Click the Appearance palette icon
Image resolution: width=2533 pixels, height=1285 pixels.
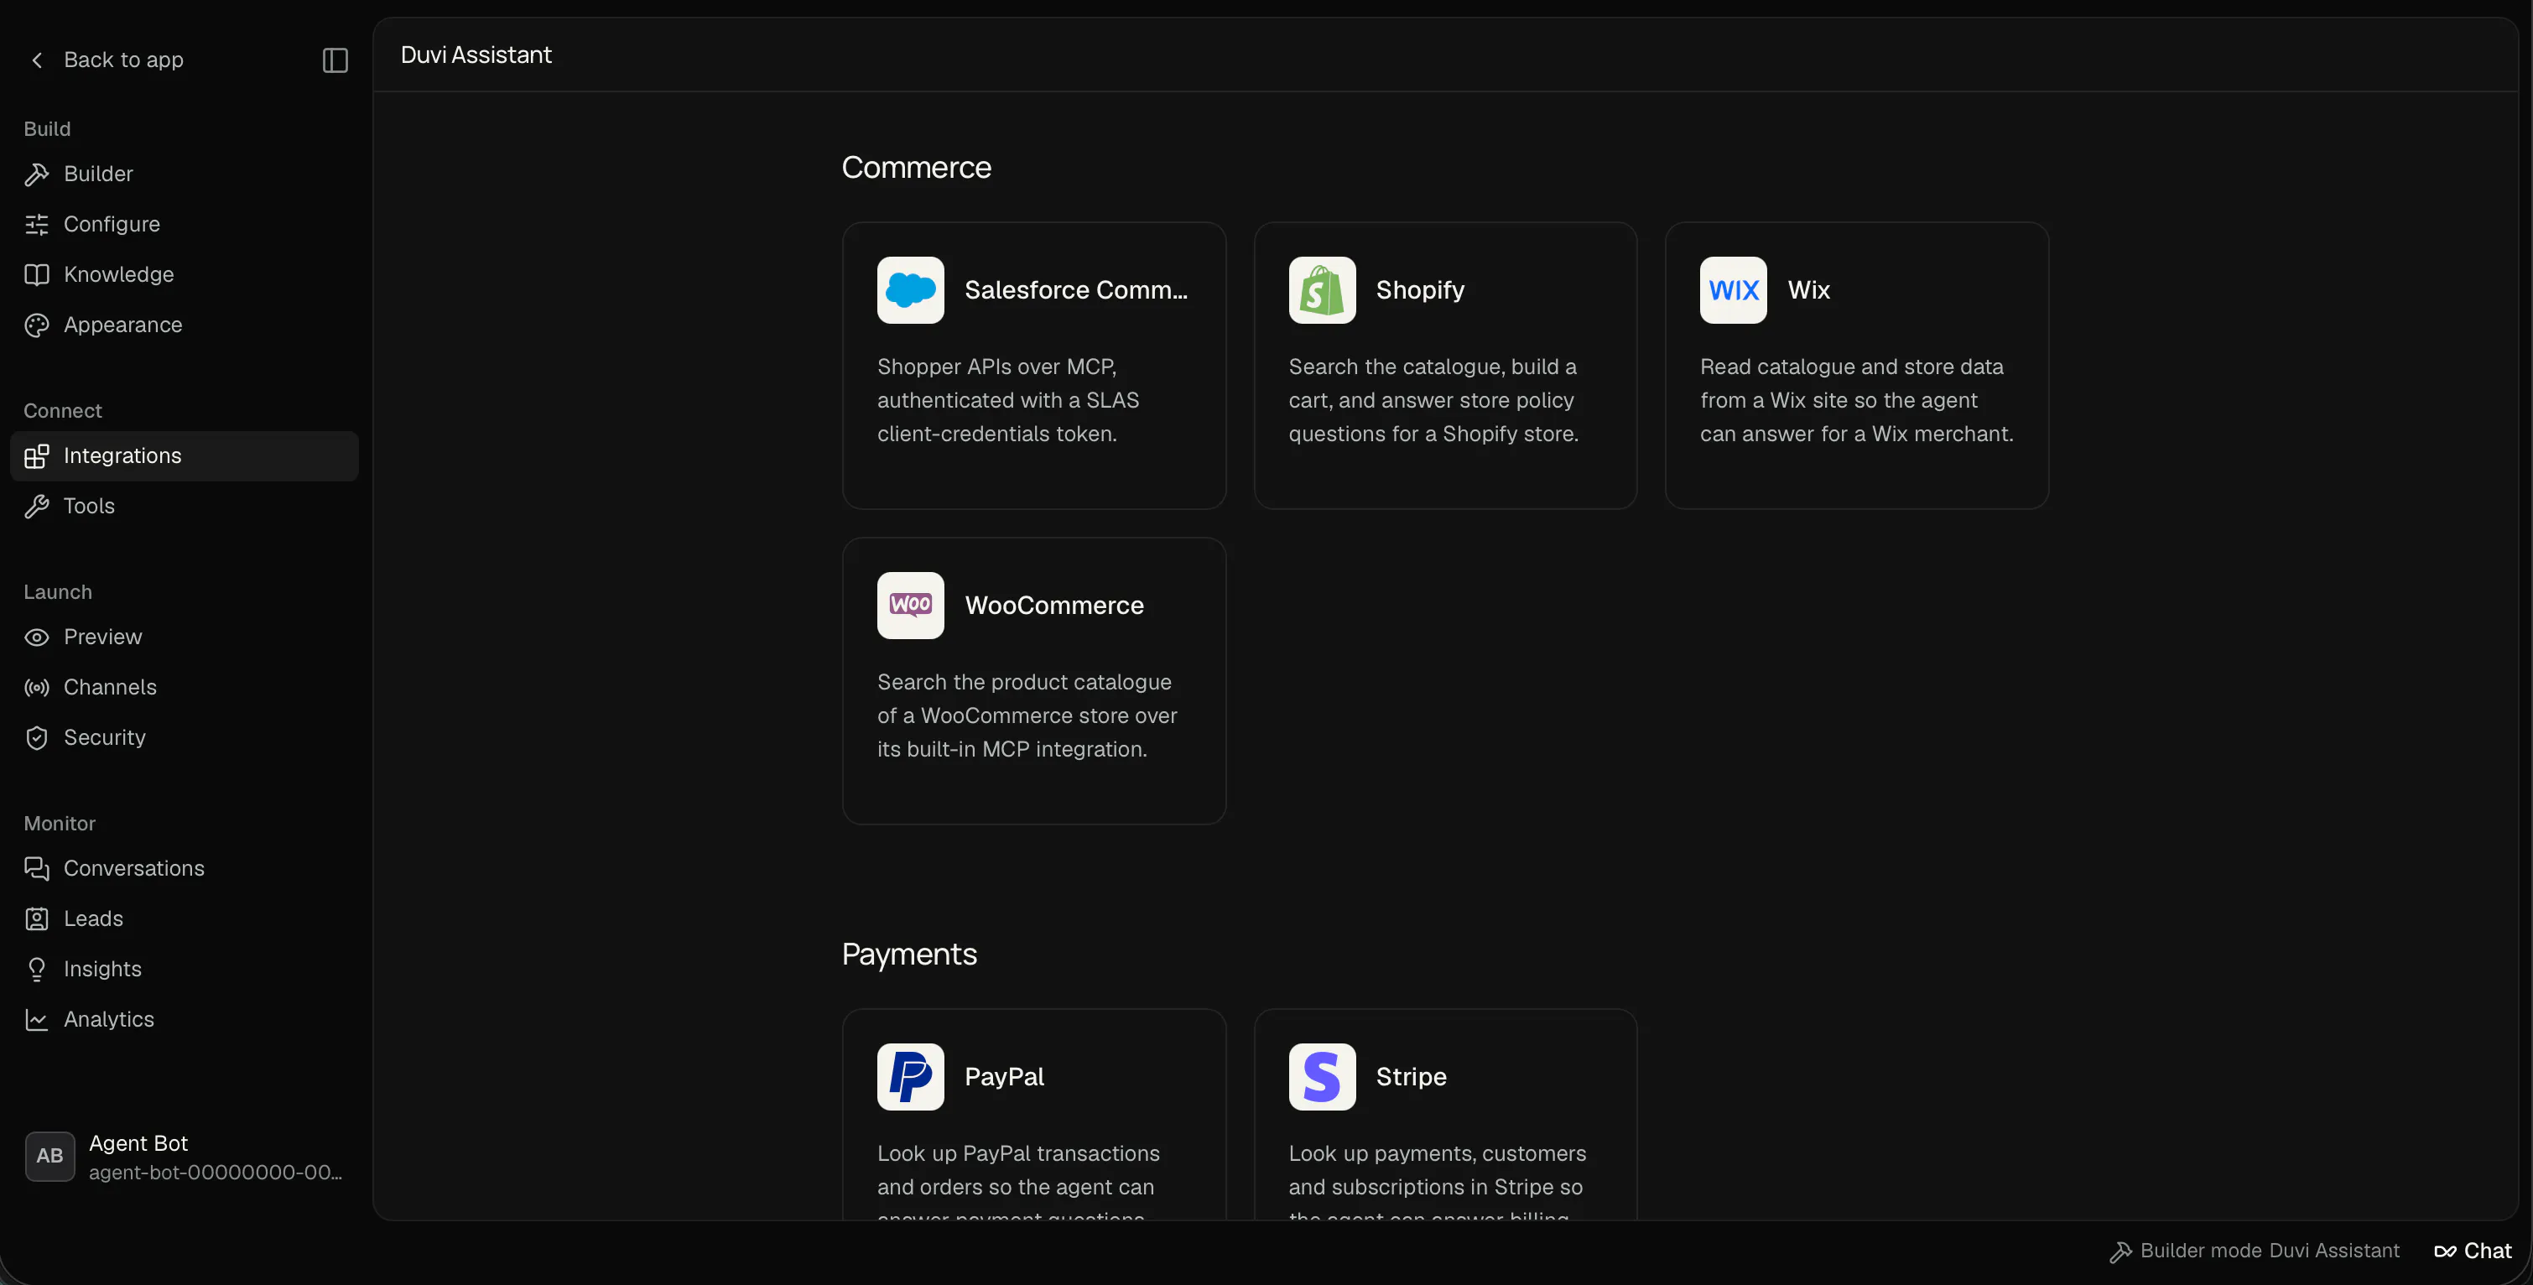point(36,325)
